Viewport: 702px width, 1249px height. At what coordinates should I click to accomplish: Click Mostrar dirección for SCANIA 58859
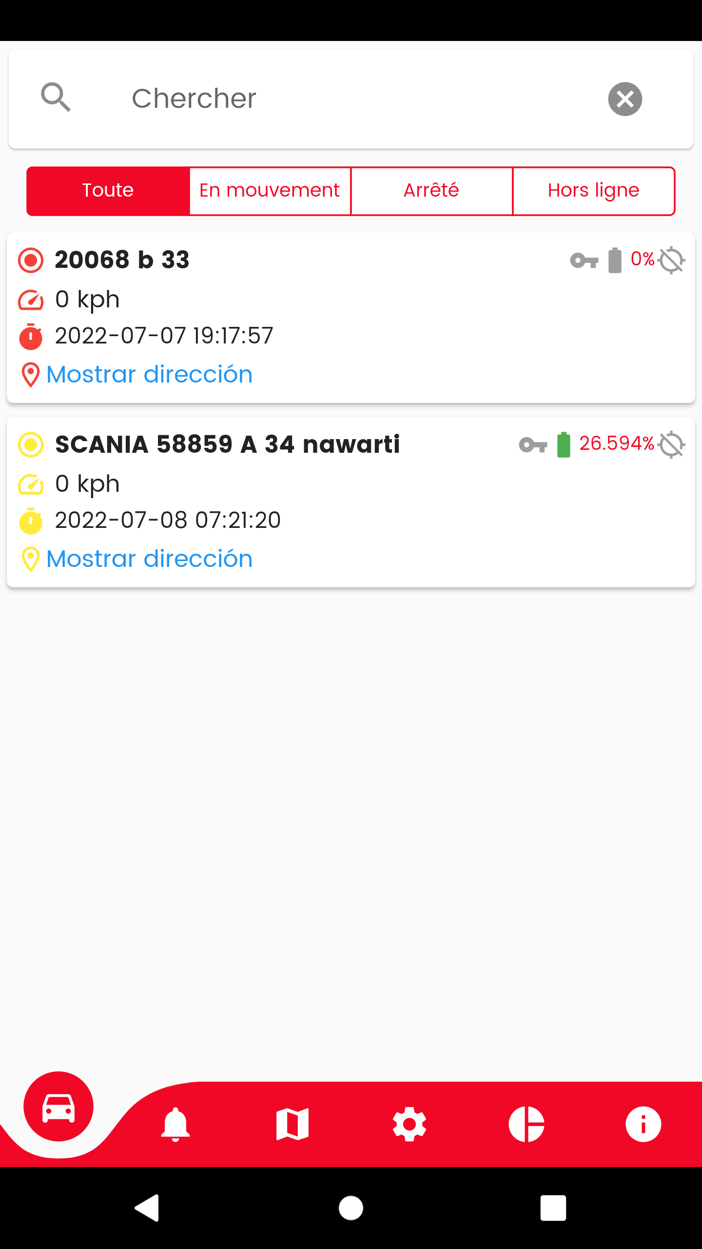149,559
